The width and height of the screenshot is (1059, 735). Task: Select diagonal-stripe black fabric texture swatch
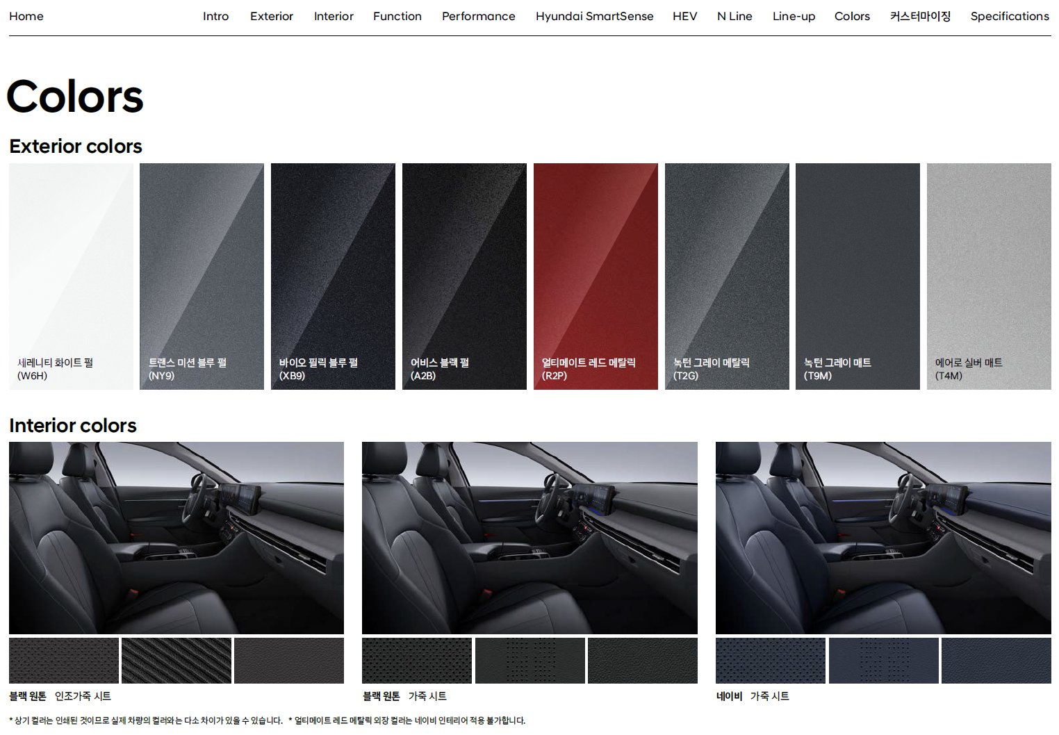pyautogui.click(x=176, y=661)
